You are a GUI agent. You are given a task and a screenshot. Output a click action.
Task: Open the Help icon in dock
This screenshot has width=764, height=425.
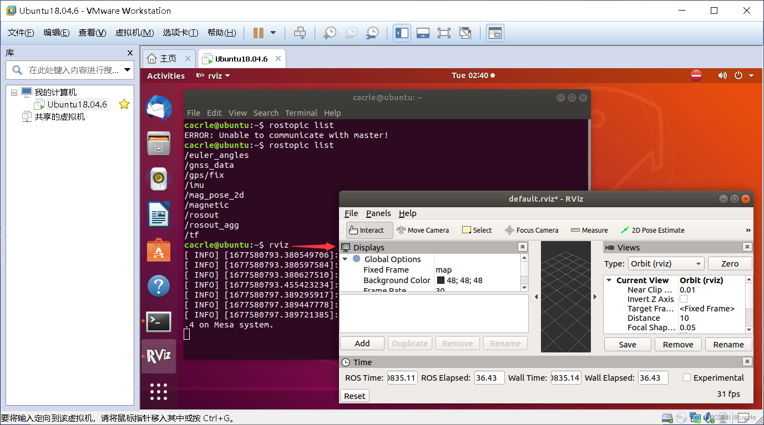[159, 286]
